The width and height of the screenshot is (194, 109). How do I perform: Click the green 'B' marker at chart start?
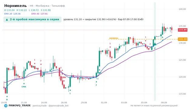click(7, 100)
